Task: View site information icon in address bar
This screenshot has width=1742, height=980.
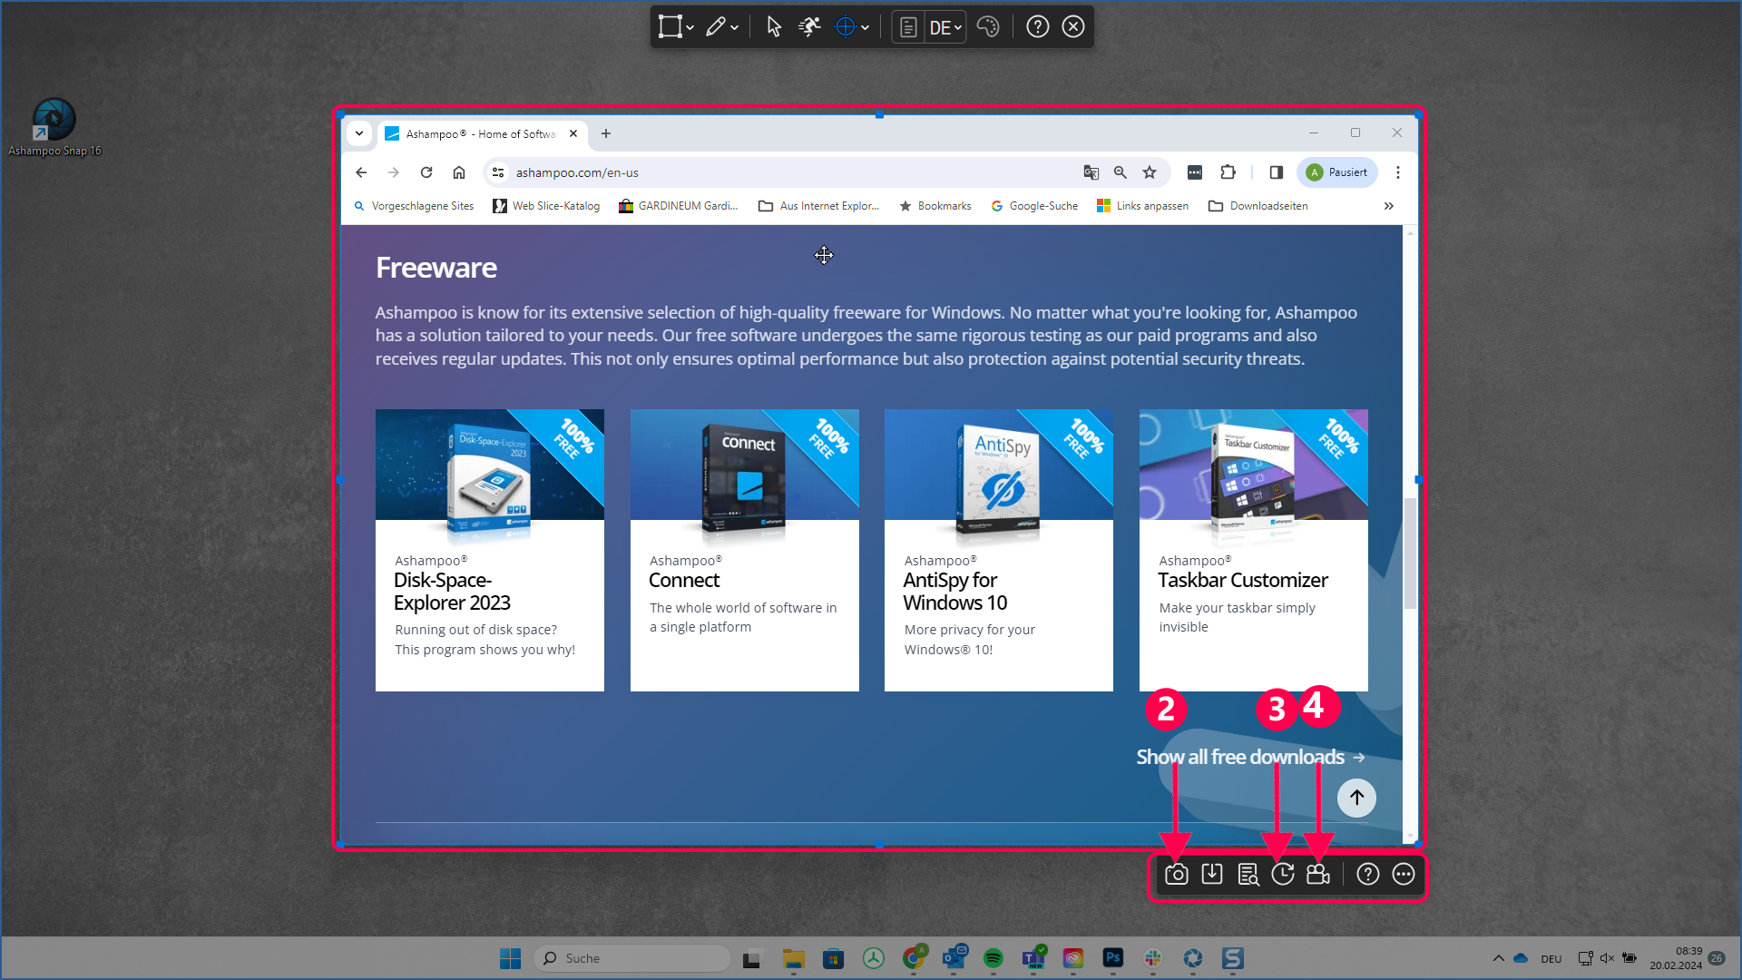Action: coord(497,172)
